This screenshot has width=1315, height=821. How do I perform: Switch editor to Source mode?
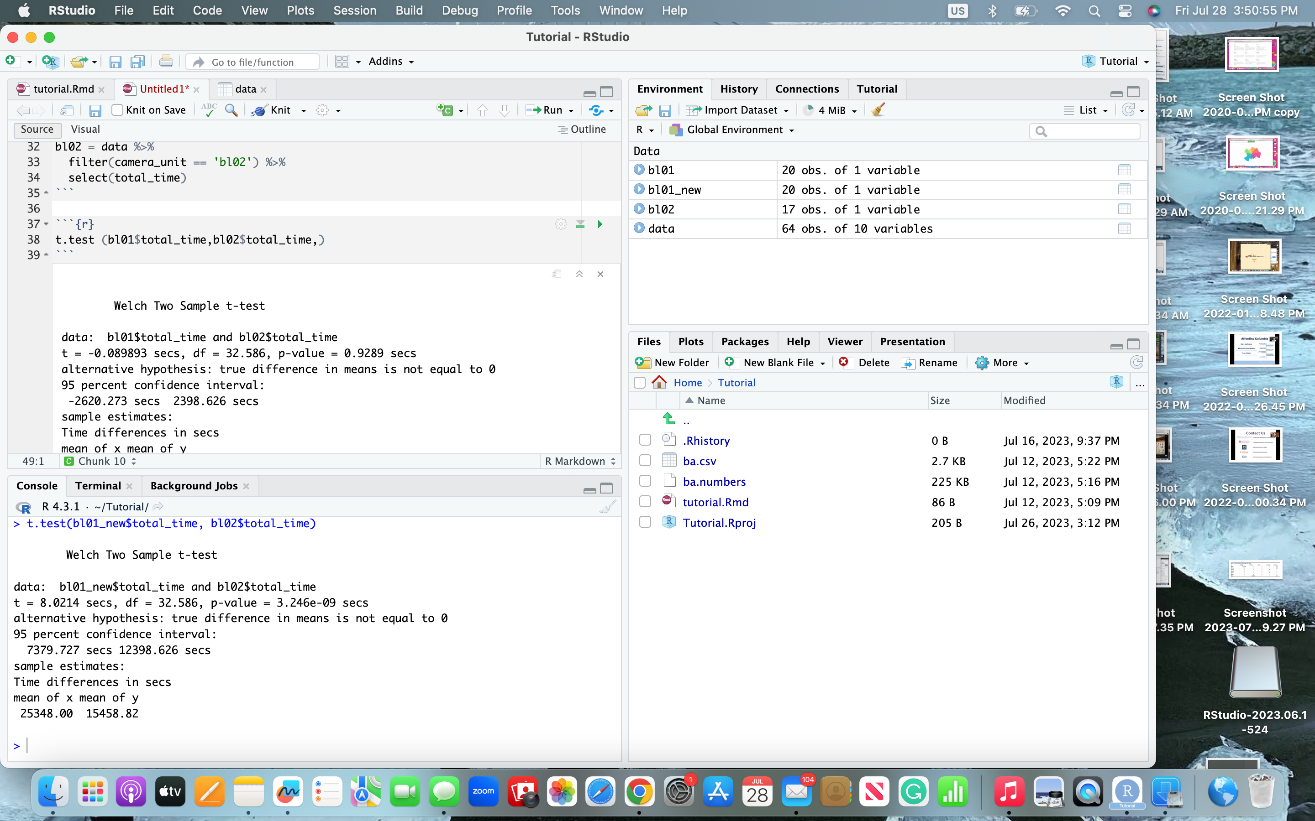[37, 129]
